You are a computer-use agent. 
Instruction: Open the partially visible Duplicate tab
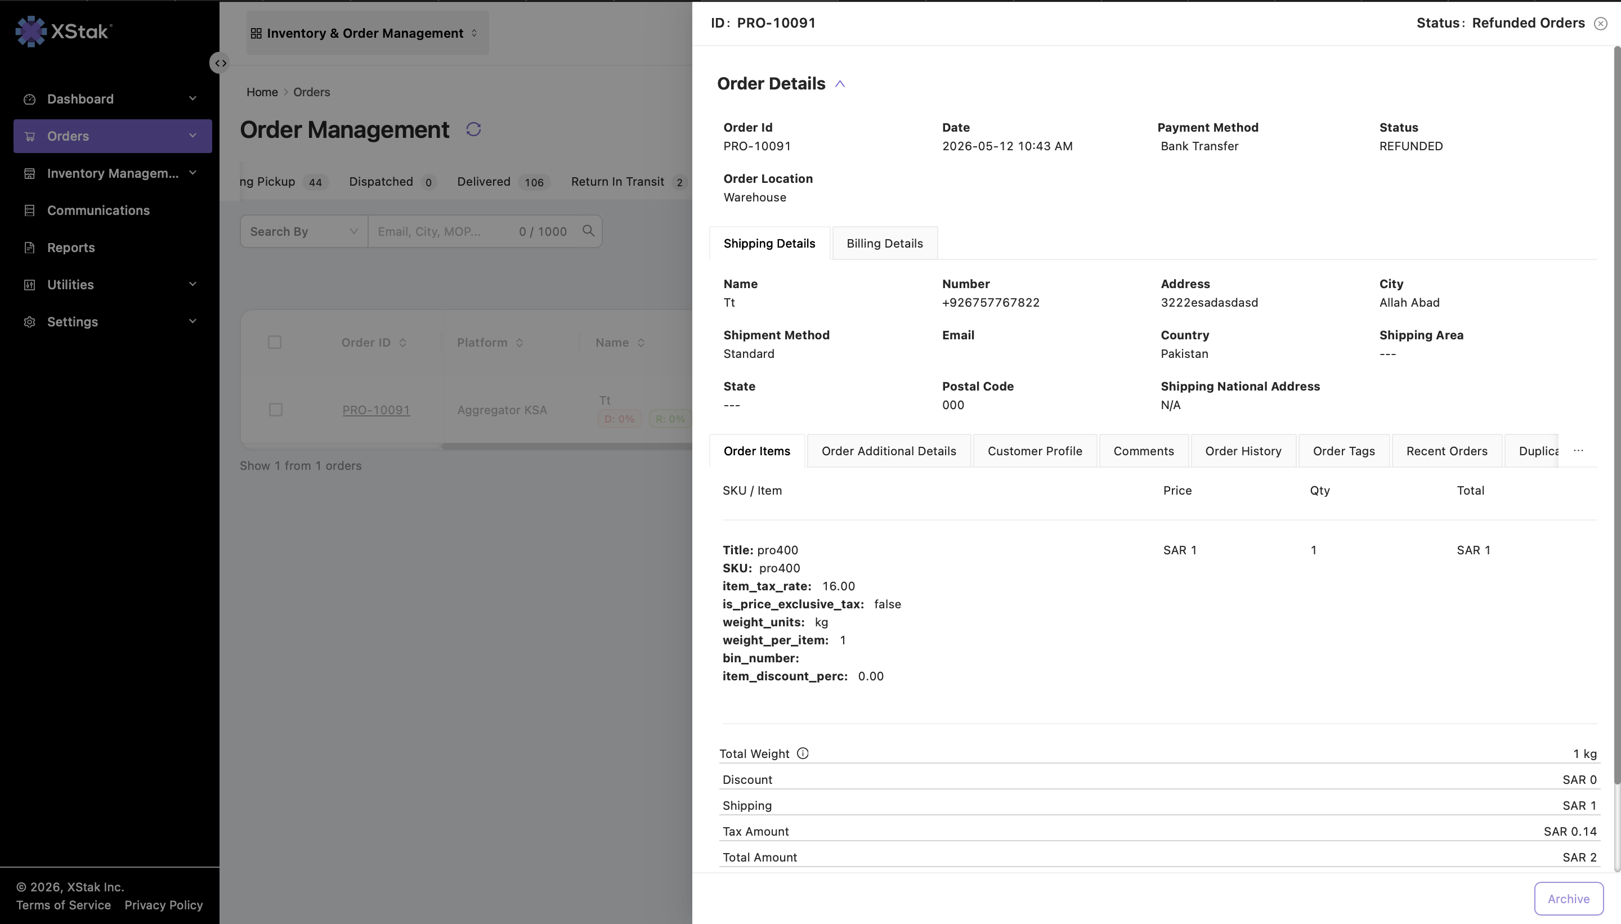click(1532, 451)
